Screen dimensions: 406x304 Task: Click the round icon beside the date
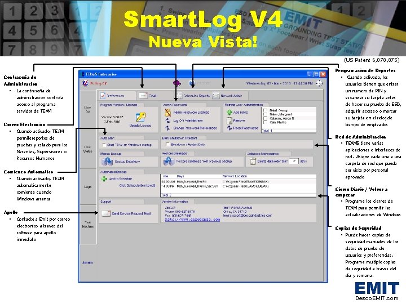[320, 83]
